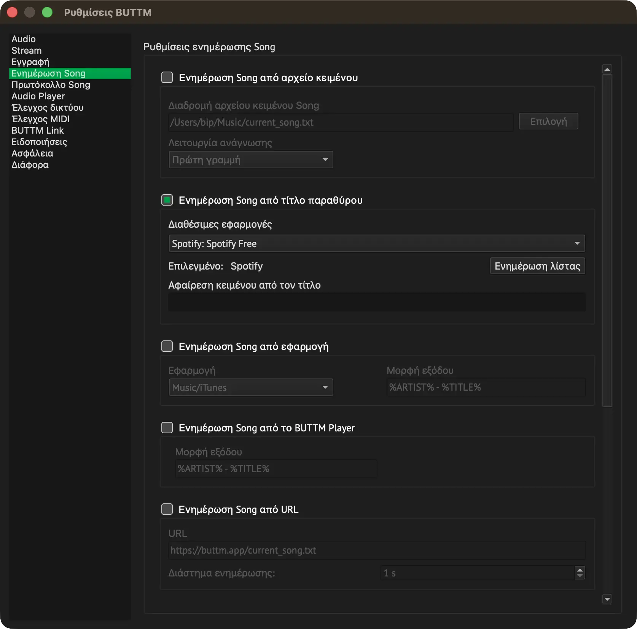637x629 pixels.
Task: Go to the Stream settings section
Action: point(70,51)
